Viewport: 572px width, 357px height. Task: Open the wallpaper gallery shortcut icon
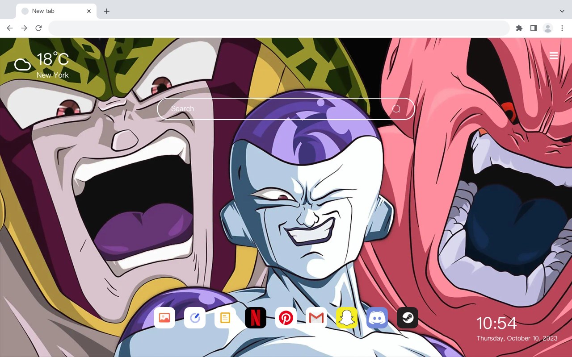pyautogui.click(x=164, y=318)
